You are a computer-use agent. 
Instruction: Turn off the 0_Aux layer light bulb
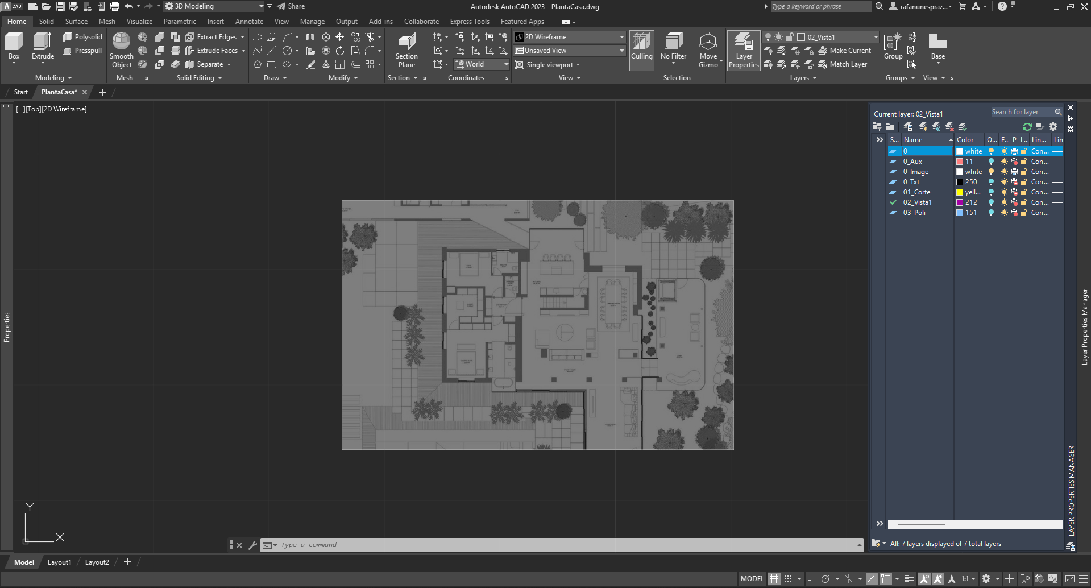pyautogui.click(x=991, y=161)
